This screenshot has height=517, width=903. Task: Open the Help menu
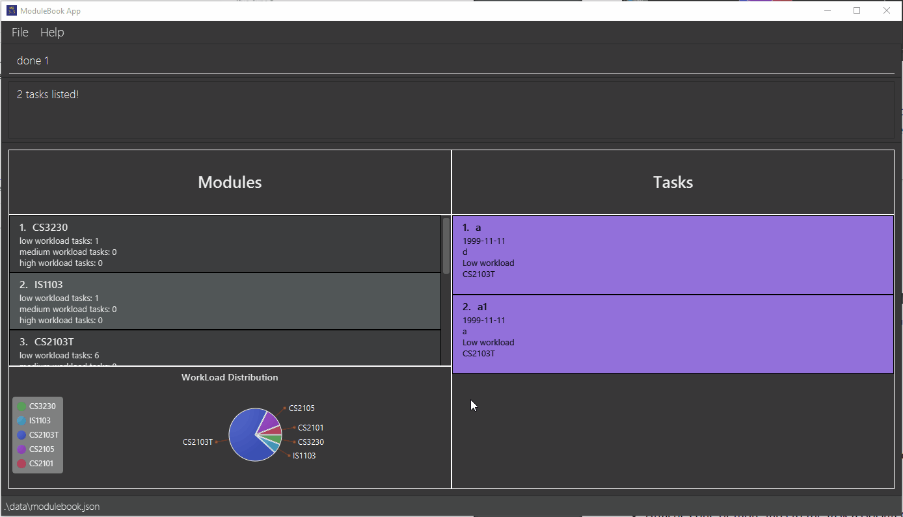pyautogui.click(x=52, y=33)
